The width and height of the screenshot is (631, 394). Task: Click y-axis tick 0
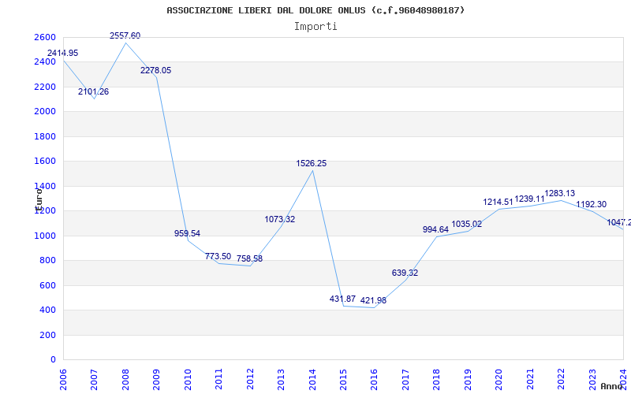[54, 360]
